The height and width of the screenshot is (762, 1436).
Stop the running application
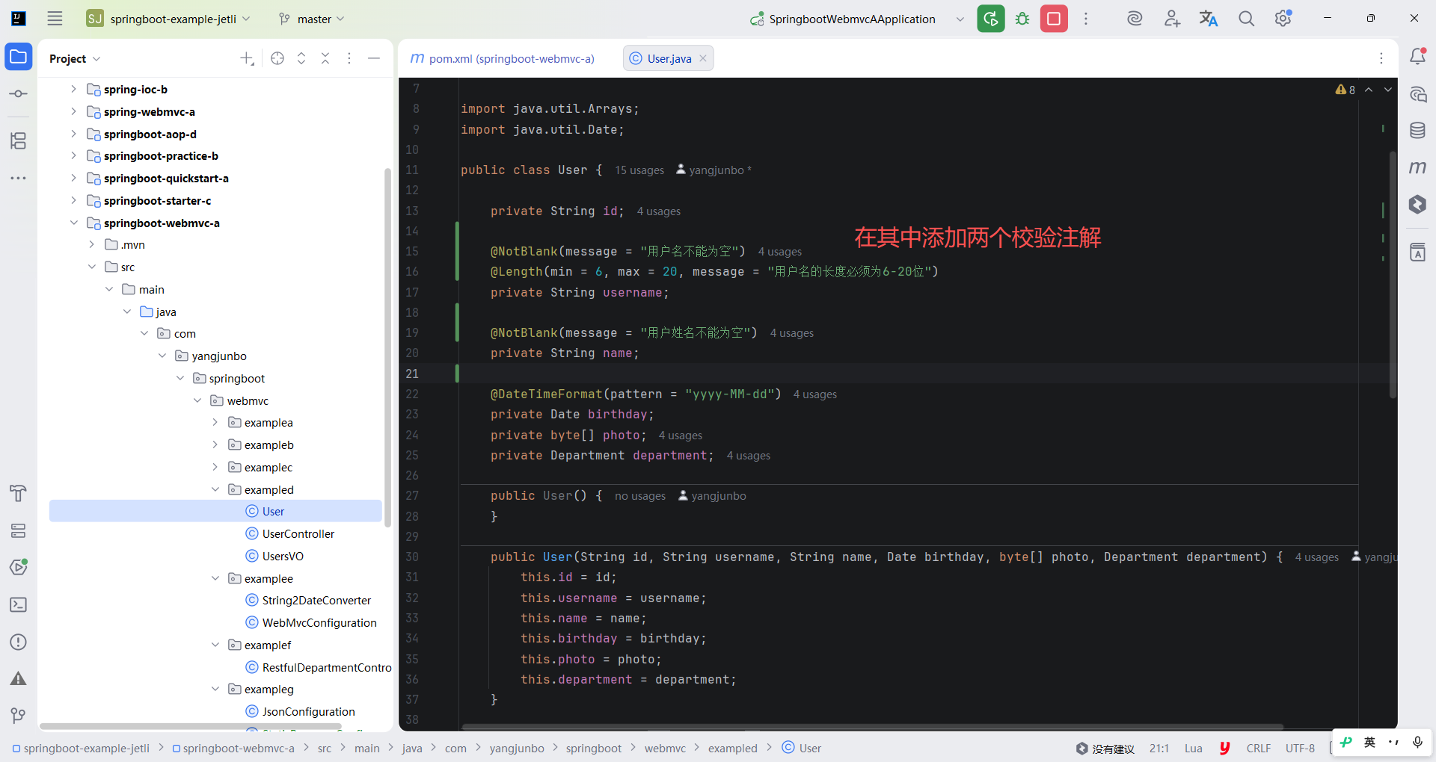(1054, 19)
